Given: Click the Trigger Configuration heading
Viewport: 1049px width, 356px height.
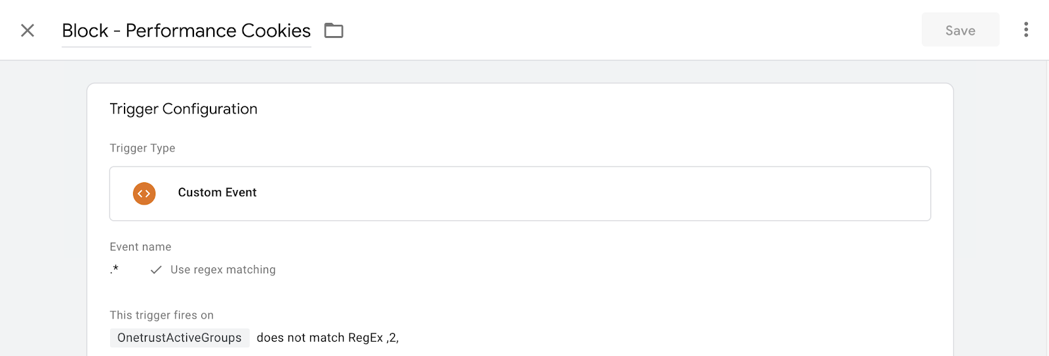Looking at the screenshot, I should tap(184, 109).
